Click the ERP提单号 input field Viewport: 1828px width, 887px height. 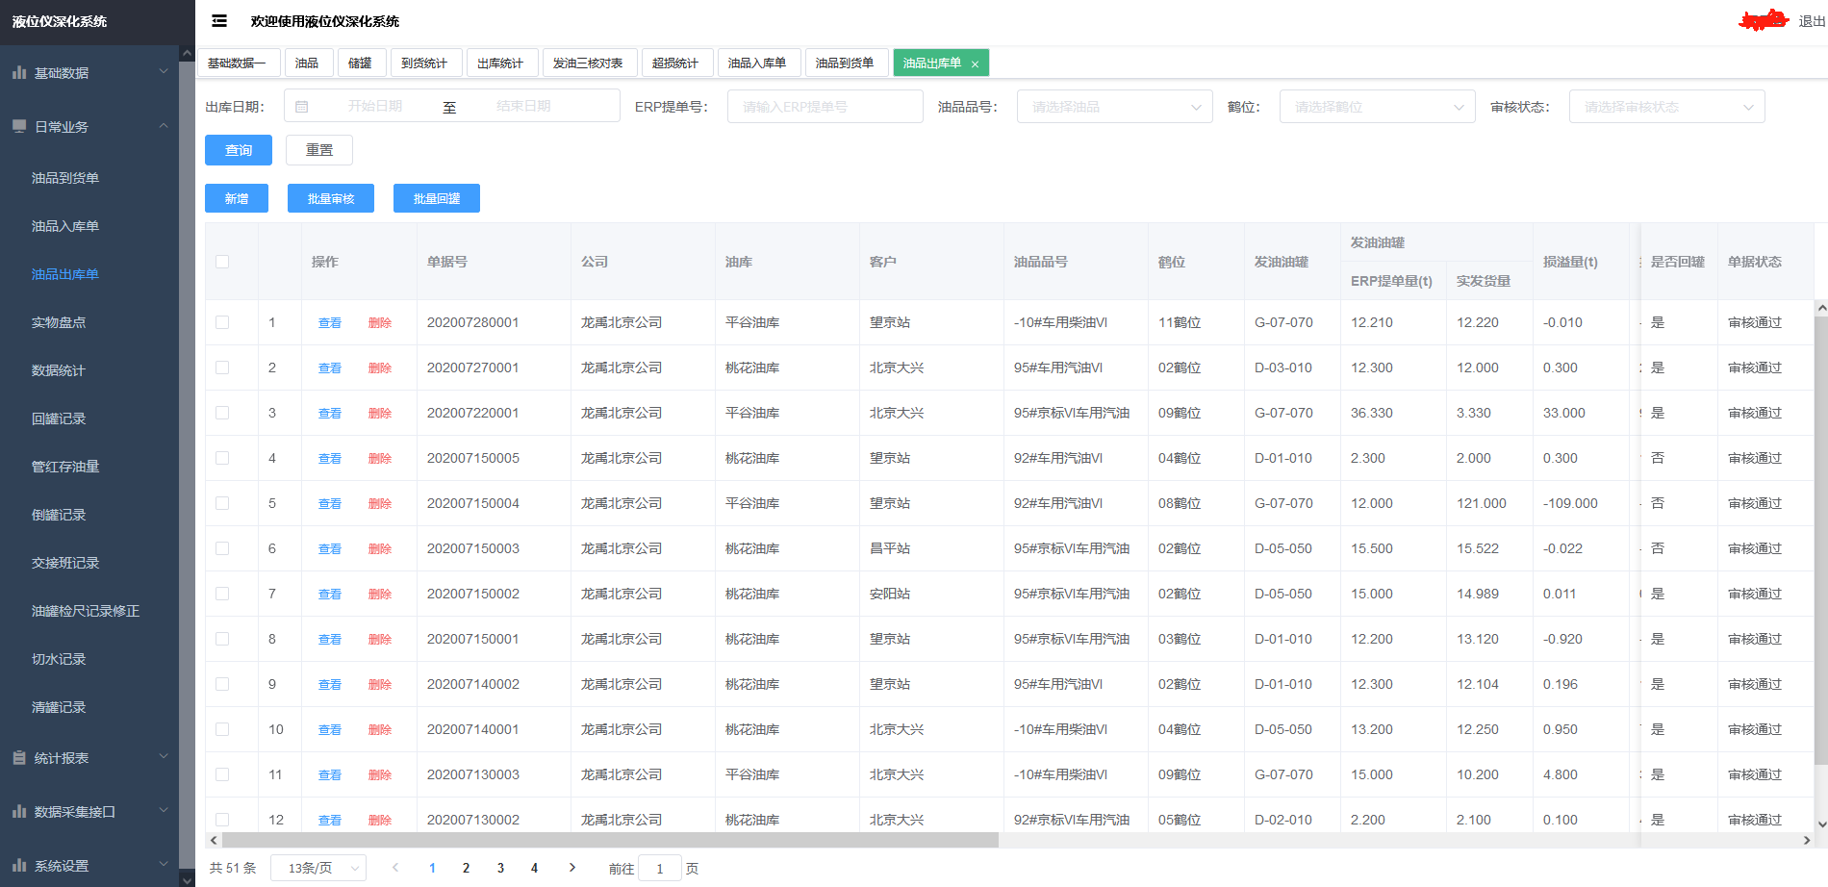point(825,107)
